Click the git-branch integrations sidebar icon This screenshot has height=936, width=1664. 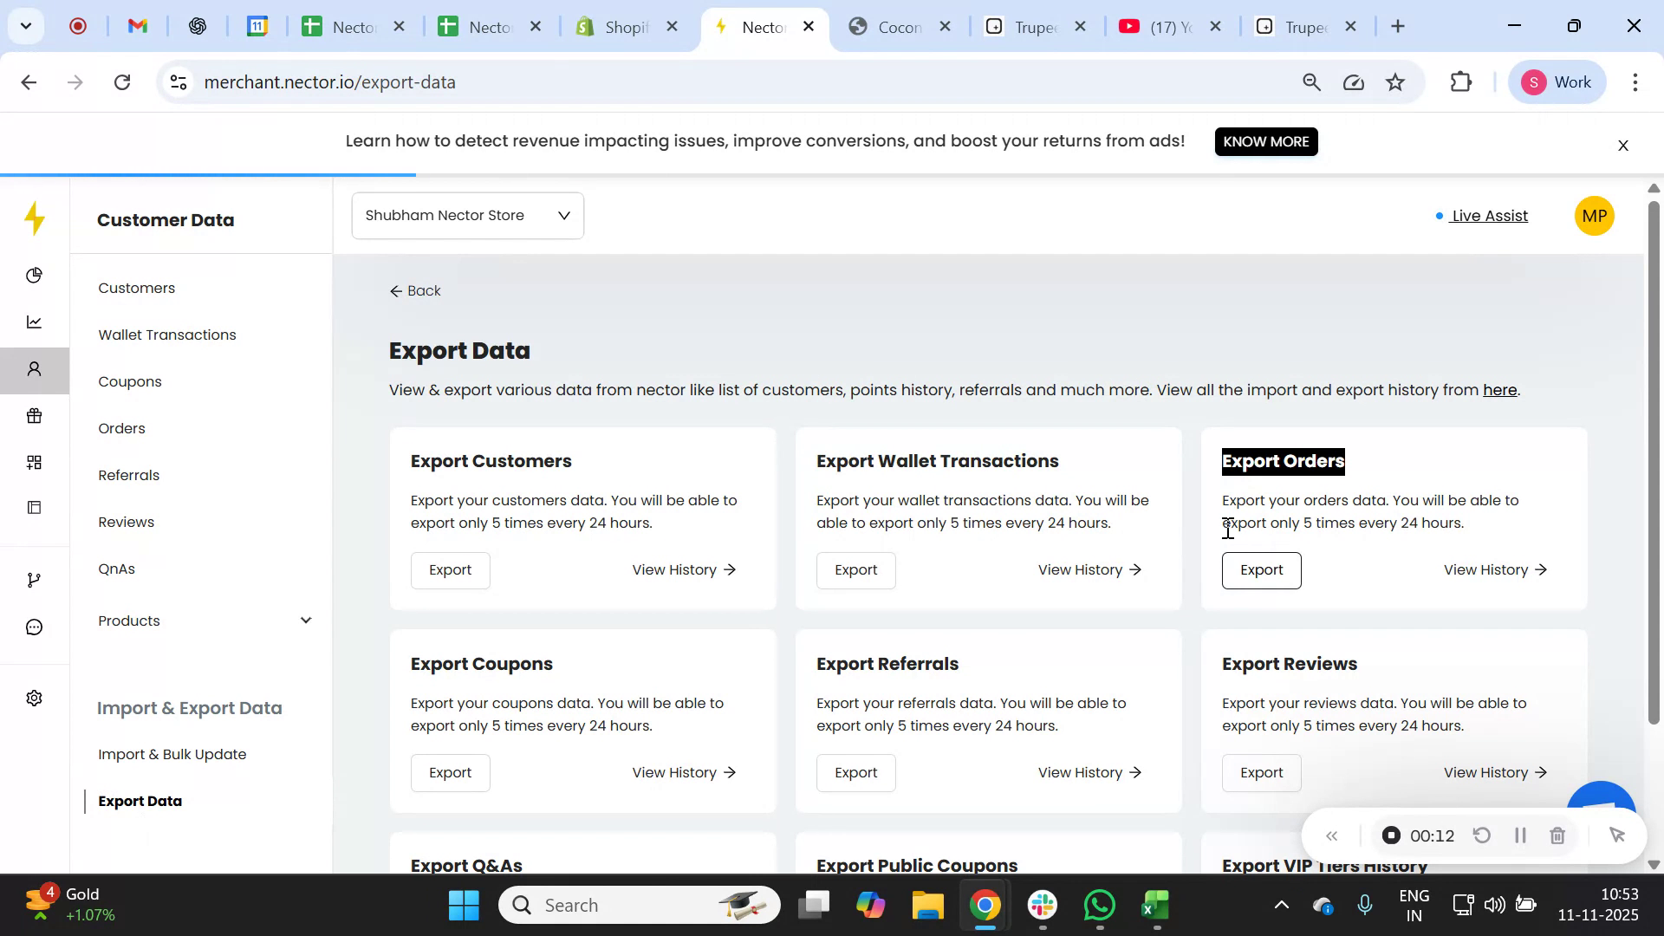[x=34, y=580]
